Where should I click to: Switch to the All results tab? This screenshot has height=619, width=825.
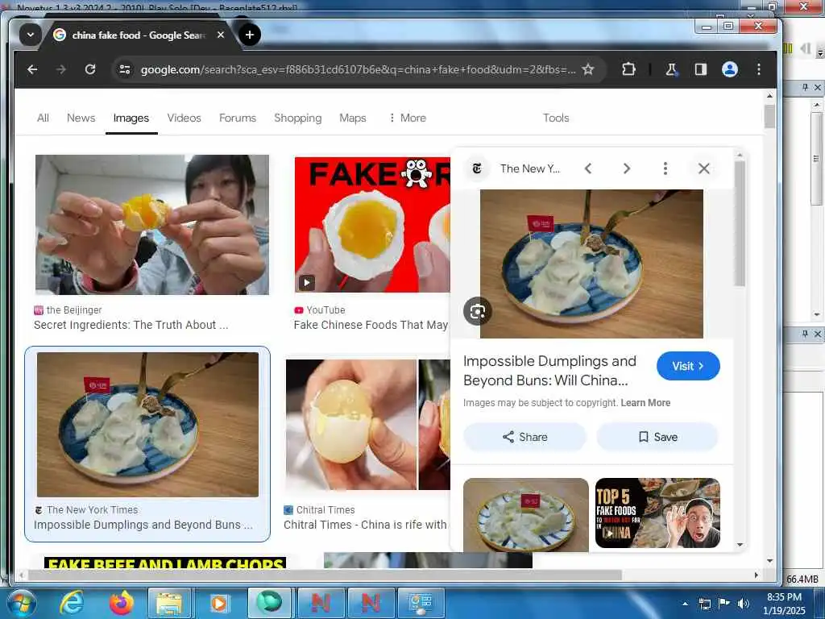(44, 118)
